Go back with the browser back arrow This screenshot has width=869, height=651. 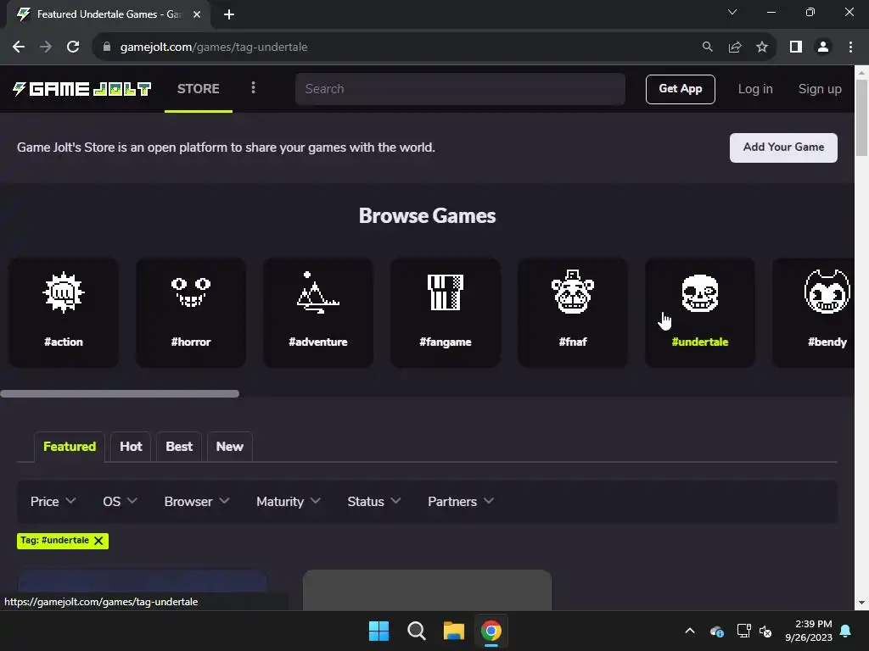tap(19, 47)
